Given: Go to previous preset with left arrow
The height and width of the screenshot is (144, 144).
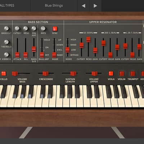Looking at the screenshot, I should (x=84, y=6).
